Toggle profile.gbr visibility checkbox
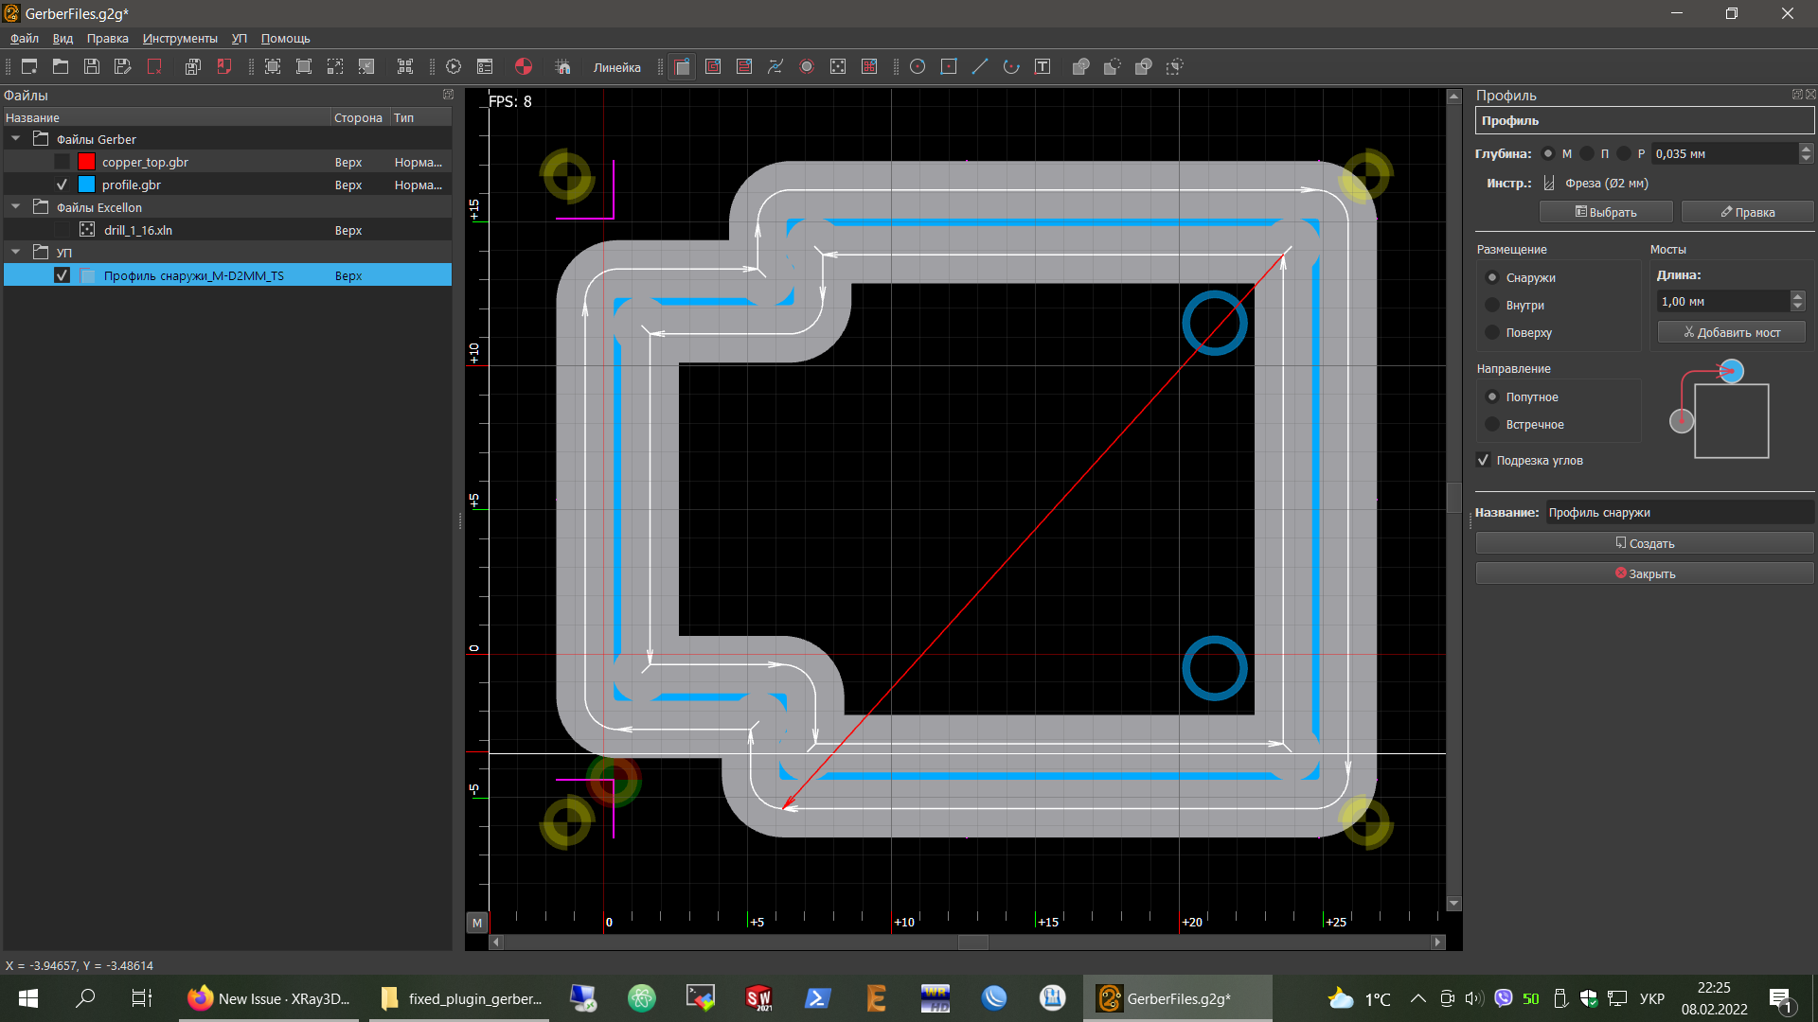This screenshot has width=1818, height=1022. 62,185
